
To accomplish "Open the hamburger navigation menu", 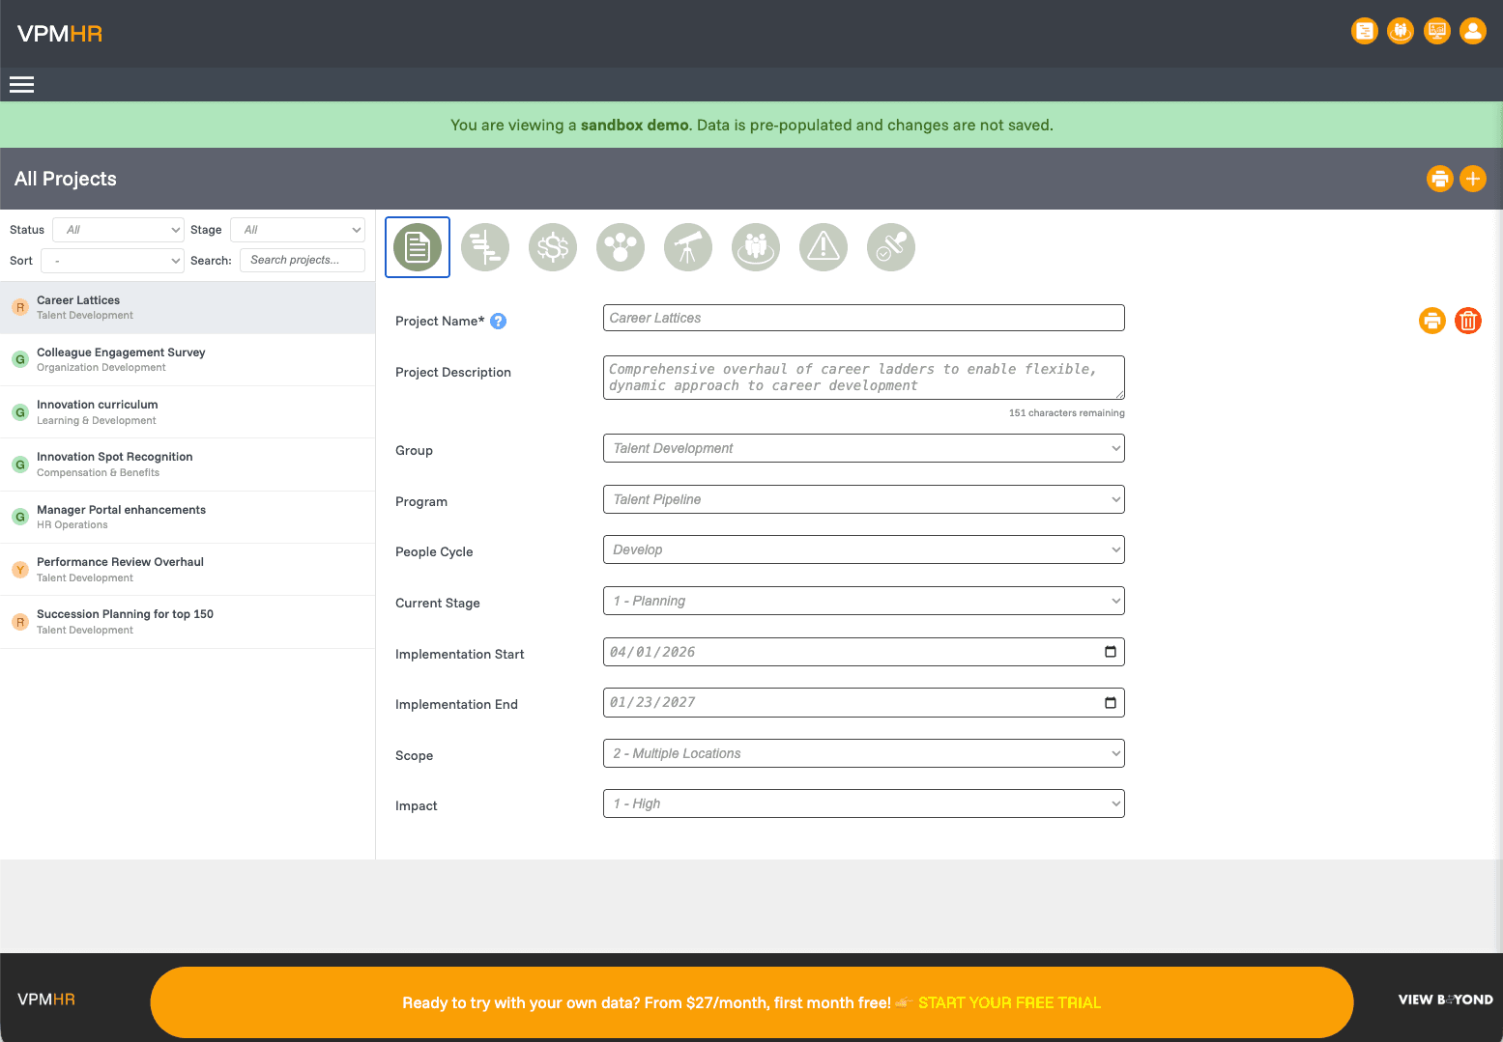I will 21,85.
